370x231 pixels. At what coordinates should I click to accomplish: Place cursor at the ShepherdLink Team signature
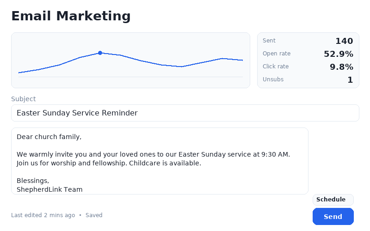(x=49, y=189)
